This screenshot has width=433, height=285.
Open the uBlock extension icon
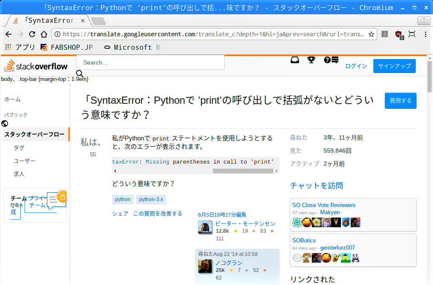(399, 35)
